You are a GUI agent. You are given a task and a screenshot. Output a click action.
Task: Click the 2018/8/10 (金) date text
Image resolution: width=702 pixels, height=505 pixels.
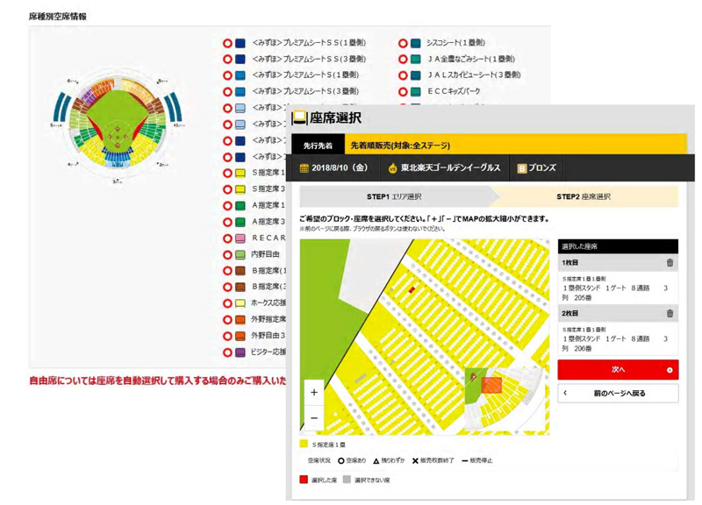[340, 167]
